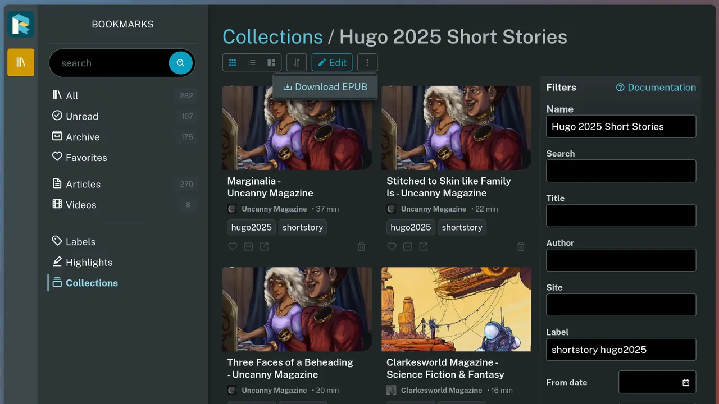Image resolution: width=719 pixels, height=404 pixels.
Task: Open the Clarkesworld Magazine cover thumbnail
Action: (456, 309)
